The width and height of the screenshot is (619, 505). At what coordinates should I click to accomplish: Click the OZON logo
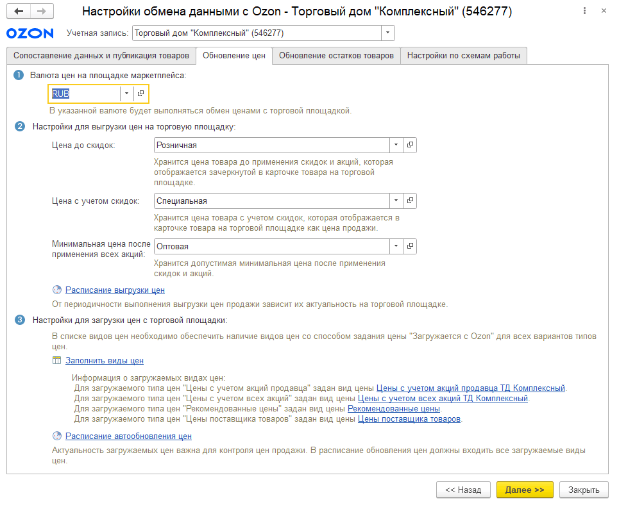(x=30, y=33)
